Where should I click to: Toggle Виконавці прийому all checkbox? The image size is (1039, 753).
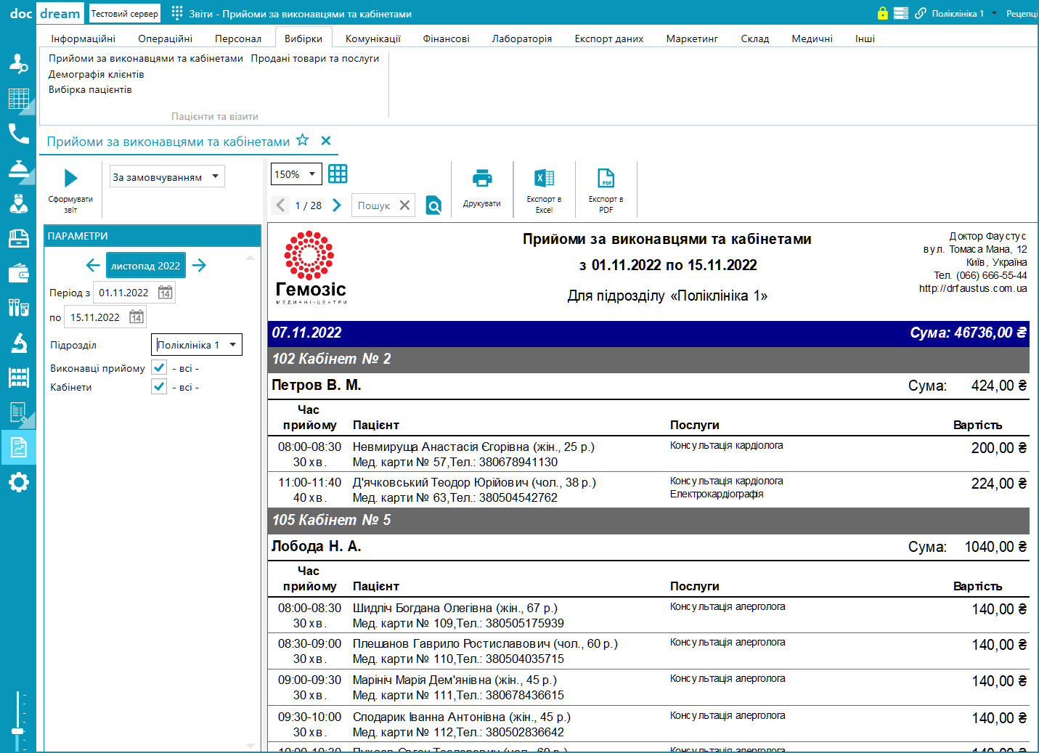[x=159, y=367]
